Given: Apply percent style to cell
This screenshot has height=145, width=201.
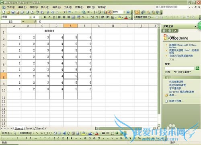Looking at the screenshot, I should coord(83,17).
